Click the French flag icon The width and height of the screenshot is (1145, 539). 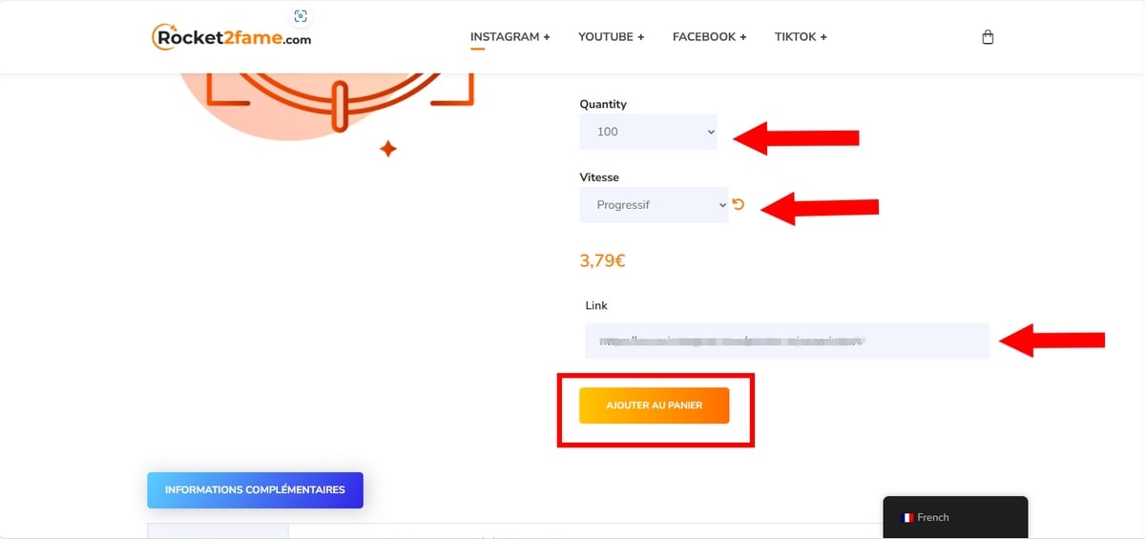pyautogui.click(x=907, y=518)
